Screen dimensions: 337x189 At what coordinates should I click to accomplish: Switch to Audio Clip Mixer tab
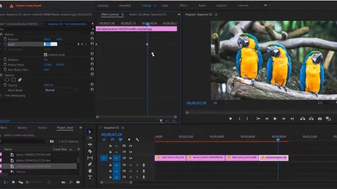[148, 15]
